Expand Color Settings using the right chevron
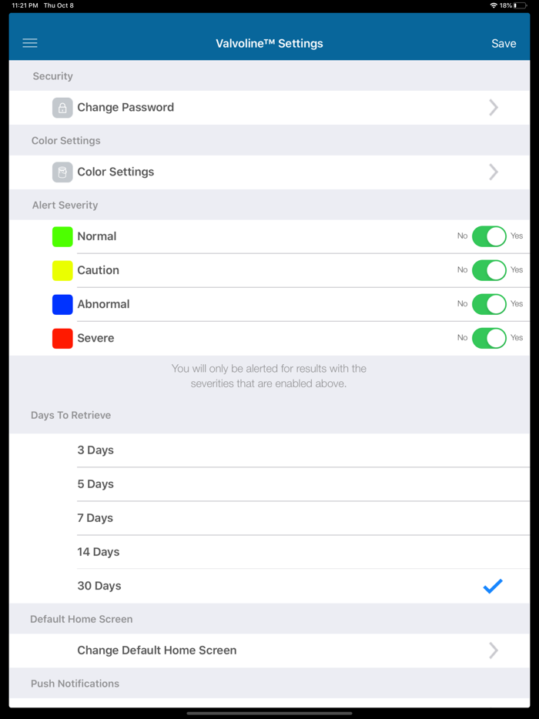This screenshot has width=539, height=719. pos(494,172)
